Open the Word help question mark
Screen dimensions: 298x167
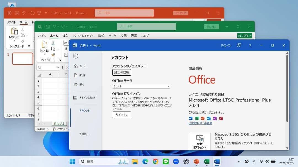pos(250,45)
